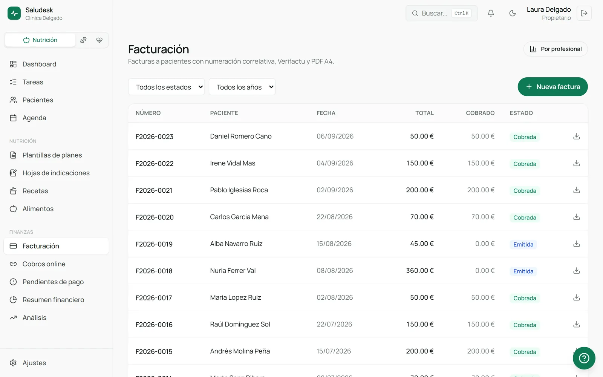Click the Nueva factura button
The width and height of the screenshot is (603, 377).
(x=552, y=87)
